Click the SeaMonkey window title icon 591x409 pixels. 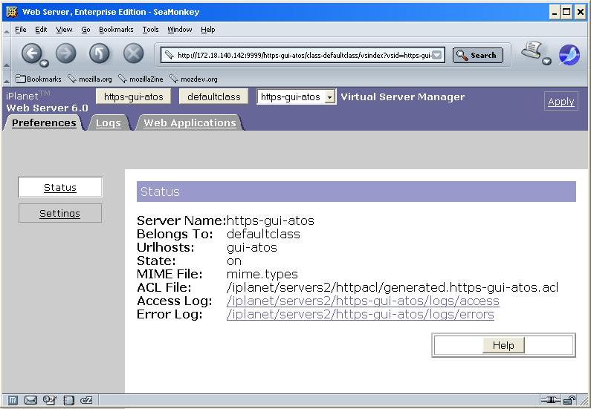point(12,12)
